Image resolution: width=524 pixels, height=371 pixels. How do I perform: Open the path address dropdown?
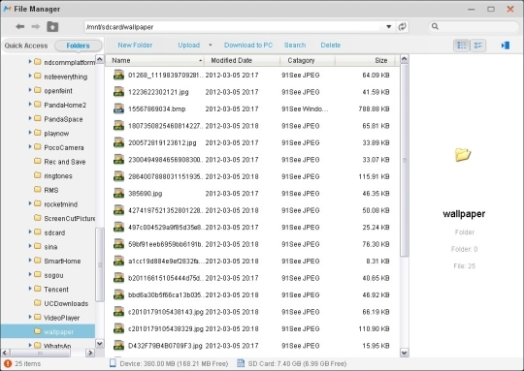tap(389, 27)
